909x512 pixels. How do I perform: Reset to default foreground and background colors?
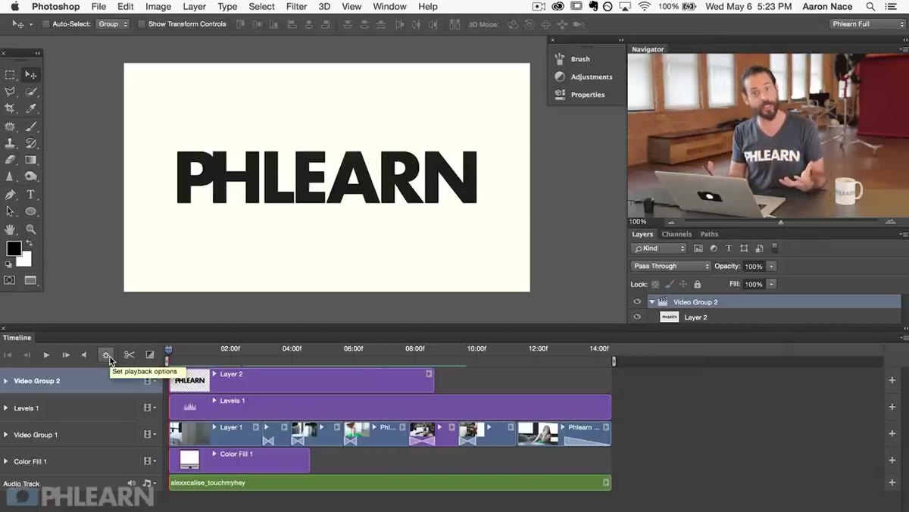coord(8,264)
